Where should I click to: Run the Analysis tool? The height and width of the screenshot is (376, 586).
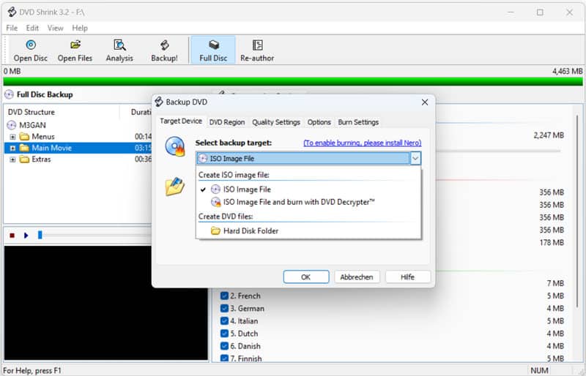[x=119, y=50]
